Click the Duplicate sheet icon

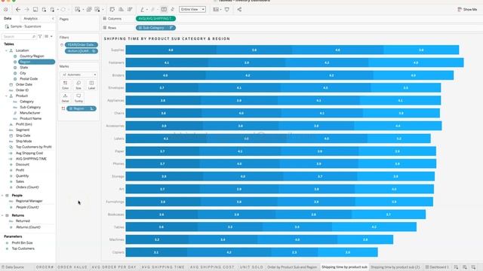pyautogui.click(x=89, y=10)
